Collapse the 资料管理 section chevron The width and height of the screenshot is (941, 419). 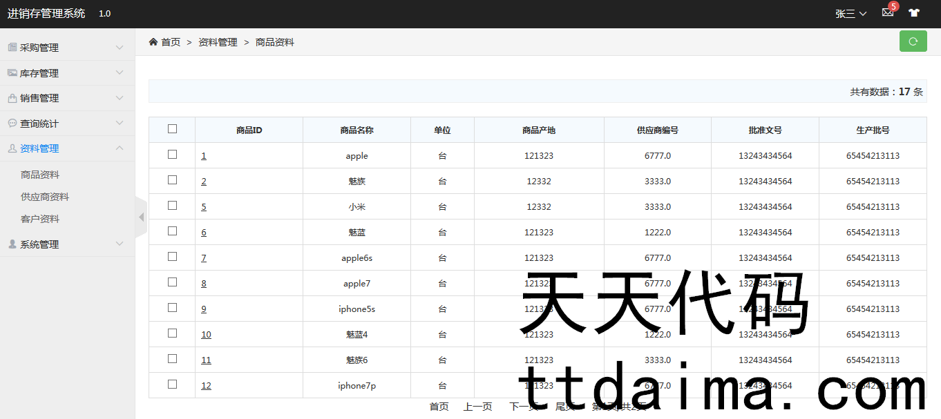pyautogui.click(x=120, y=148)
